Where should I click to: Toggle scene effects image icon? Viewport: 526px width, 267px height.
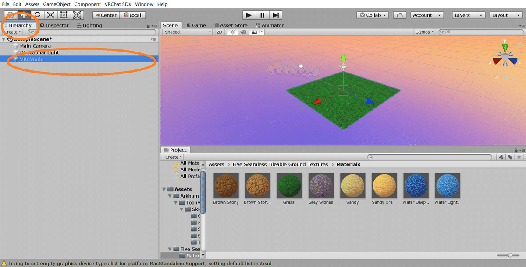254,32
